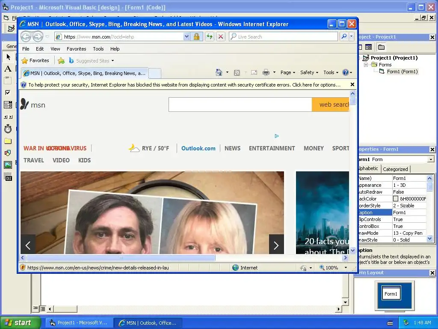Open the IE Edit menu
This screenshot has height=329, width=438.
(x=40, y=49)
